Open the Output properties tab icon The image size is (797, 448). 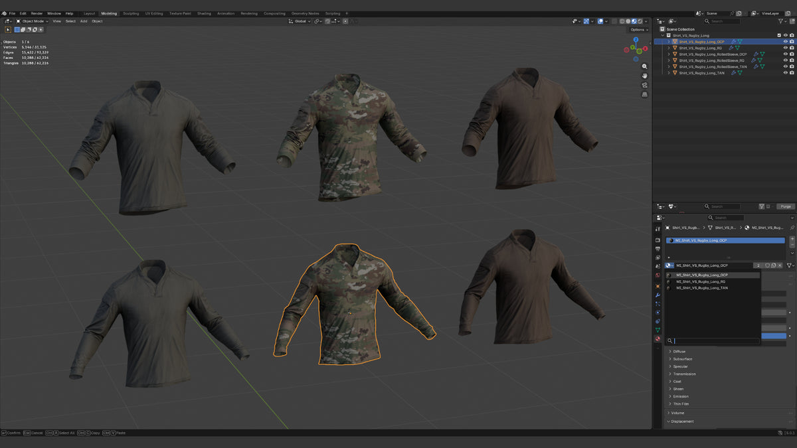[658, 249]
